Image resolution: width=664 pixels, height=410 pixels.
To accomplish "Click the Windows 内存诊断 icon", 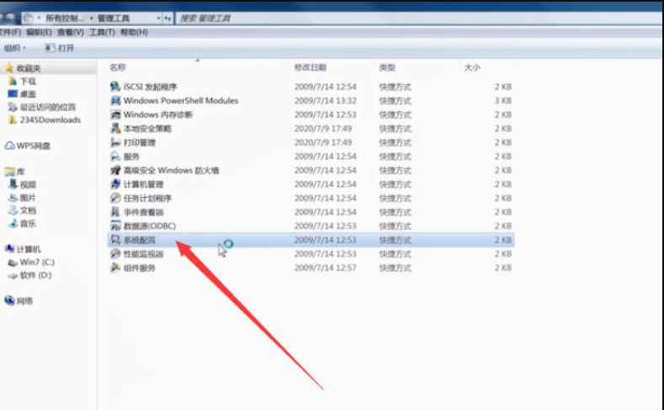I will pos(116,114).
